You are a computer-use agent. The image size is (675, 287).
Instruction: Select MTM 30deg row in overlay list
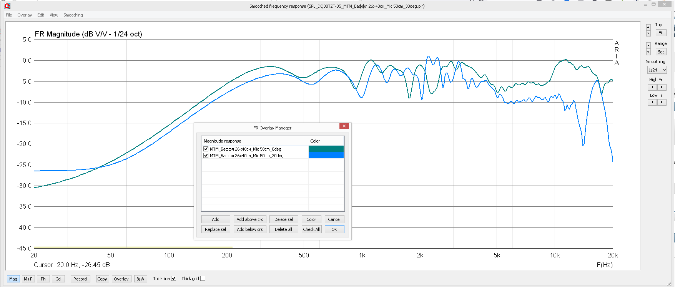click(246, 156)
